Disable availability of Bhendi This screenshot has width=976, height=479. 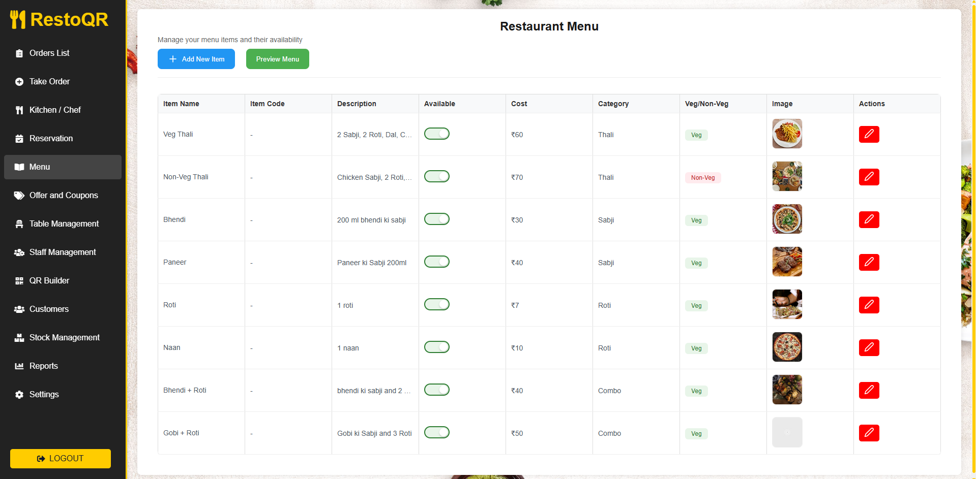[x=437, y=219]
